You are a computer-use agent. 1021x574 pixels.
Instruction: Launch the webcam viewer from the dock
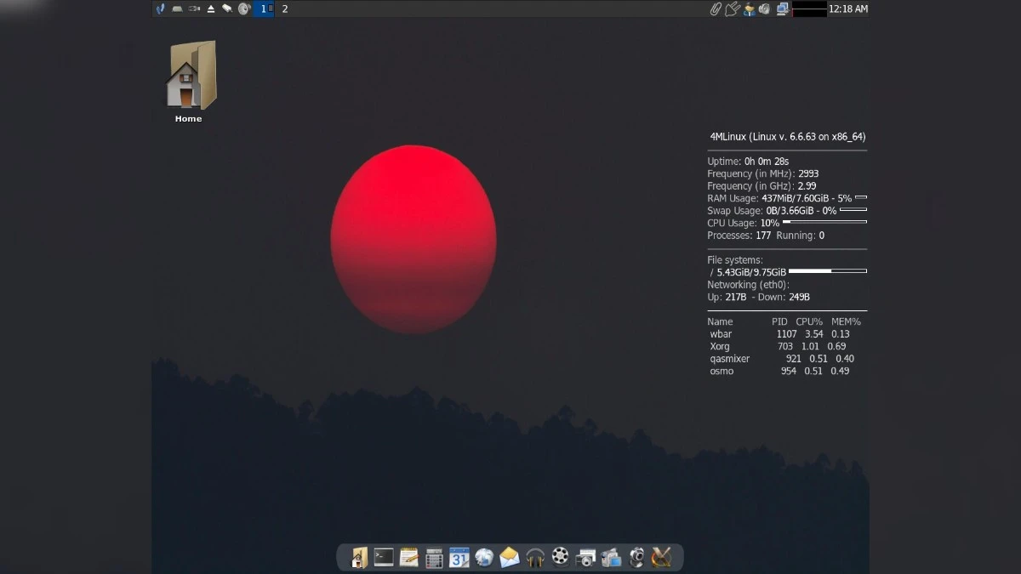click(636, 557)
